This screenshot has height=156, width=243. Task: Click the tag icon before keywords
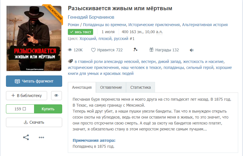pos(70,61)
